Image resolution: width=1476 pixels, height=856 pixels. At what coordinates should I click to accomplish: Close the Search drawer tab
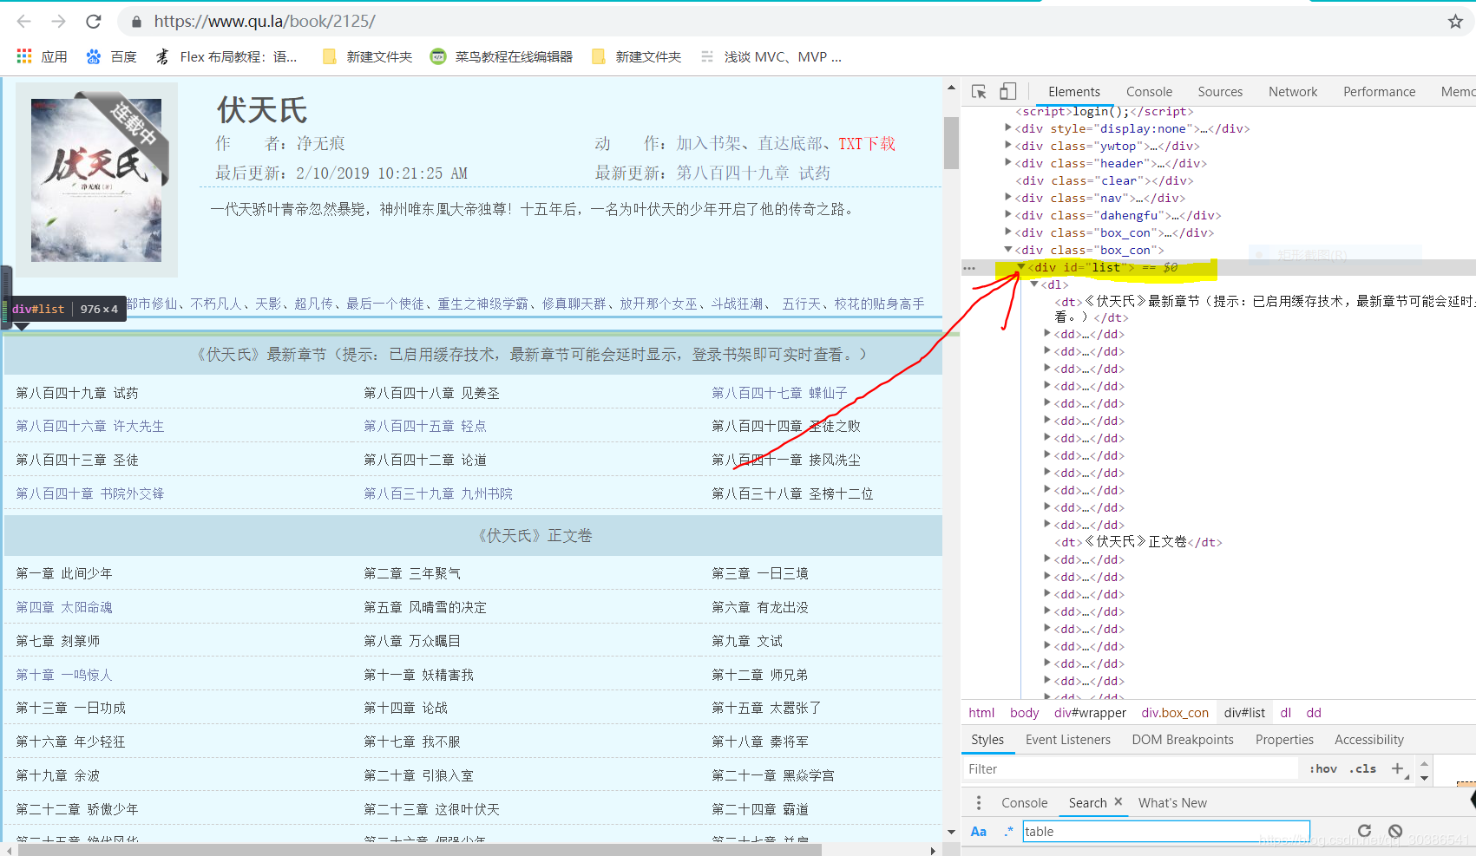[1118, 802]
